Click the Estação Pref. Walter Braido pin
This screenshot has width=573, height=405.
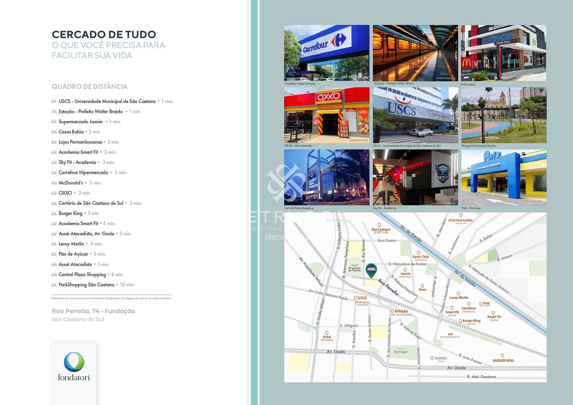pyautogui.click(x=392, y=311)
